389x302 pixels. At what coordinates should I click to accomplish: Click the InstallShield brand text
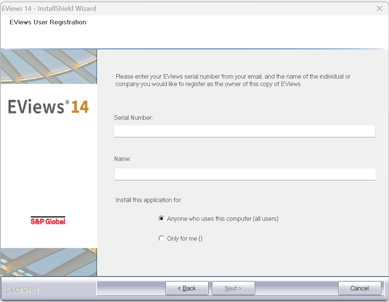(22, 290)
